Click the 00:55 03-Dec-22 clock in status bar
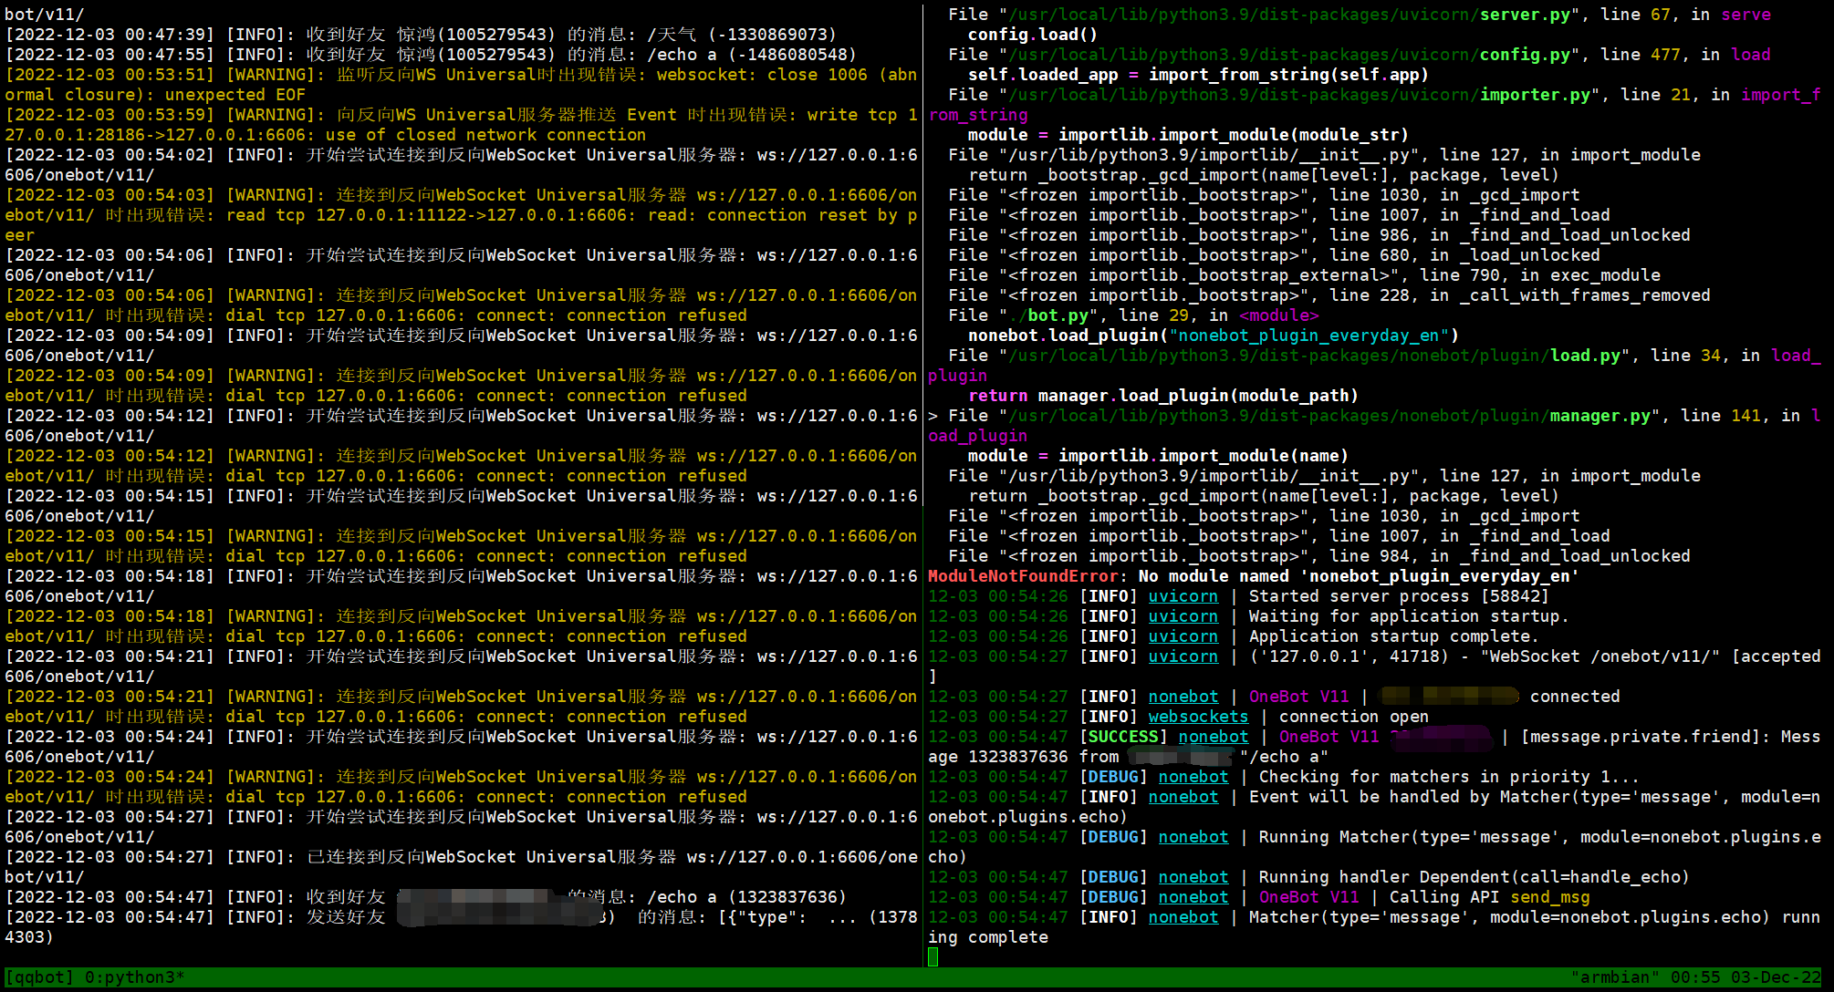 pos(1745,977)
